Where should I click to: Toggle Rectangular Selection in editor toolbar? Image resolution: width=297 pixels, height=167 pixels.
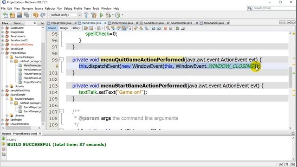point(129,28)
